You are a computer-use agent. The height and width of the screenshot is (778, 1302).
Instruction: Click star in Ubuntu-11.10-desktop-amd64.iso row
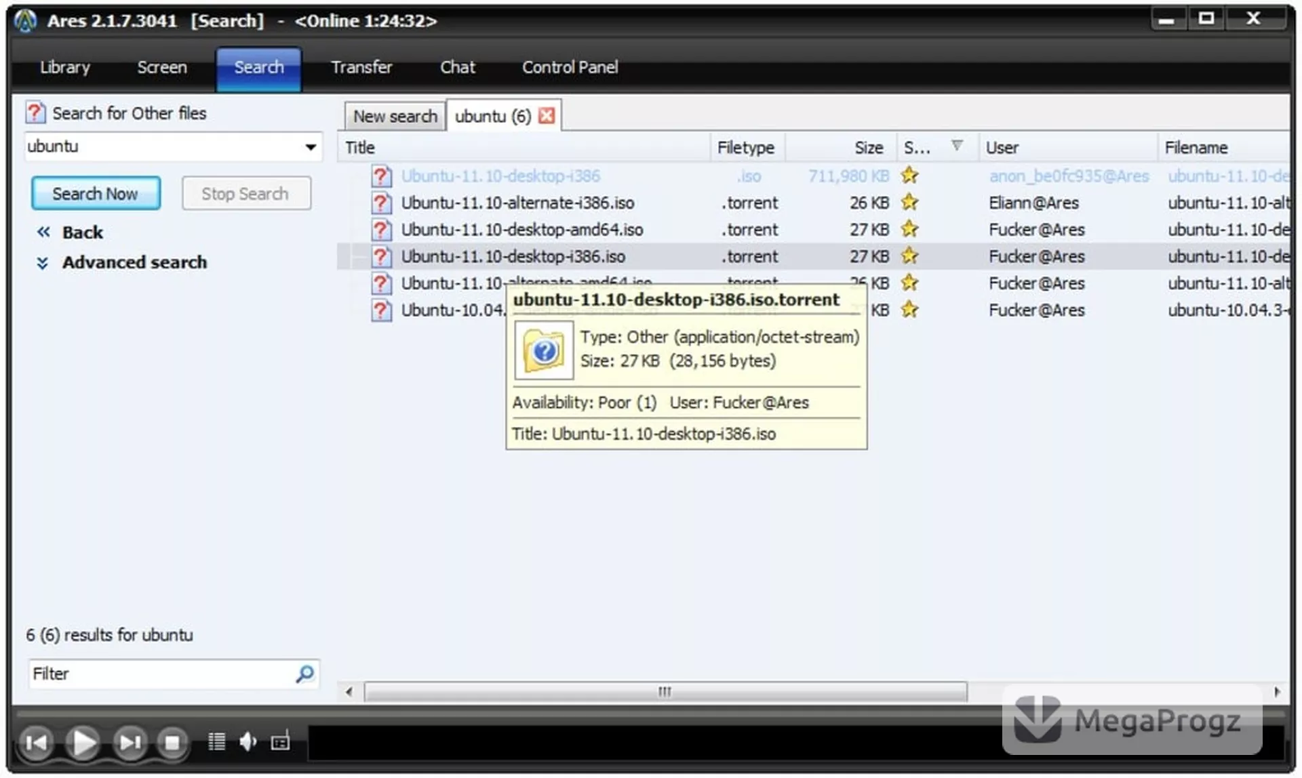tap(909, 229)
